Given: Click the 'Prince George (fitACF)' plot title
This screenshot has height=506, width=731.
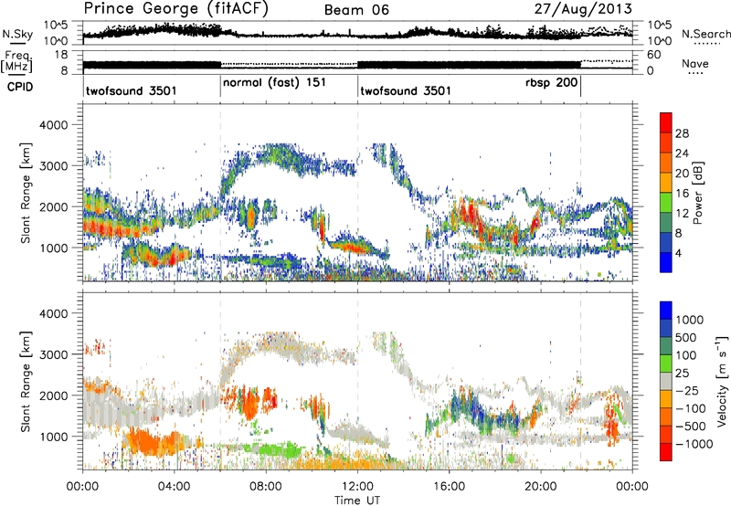Looking at the screenshot, I should [175, 8].
